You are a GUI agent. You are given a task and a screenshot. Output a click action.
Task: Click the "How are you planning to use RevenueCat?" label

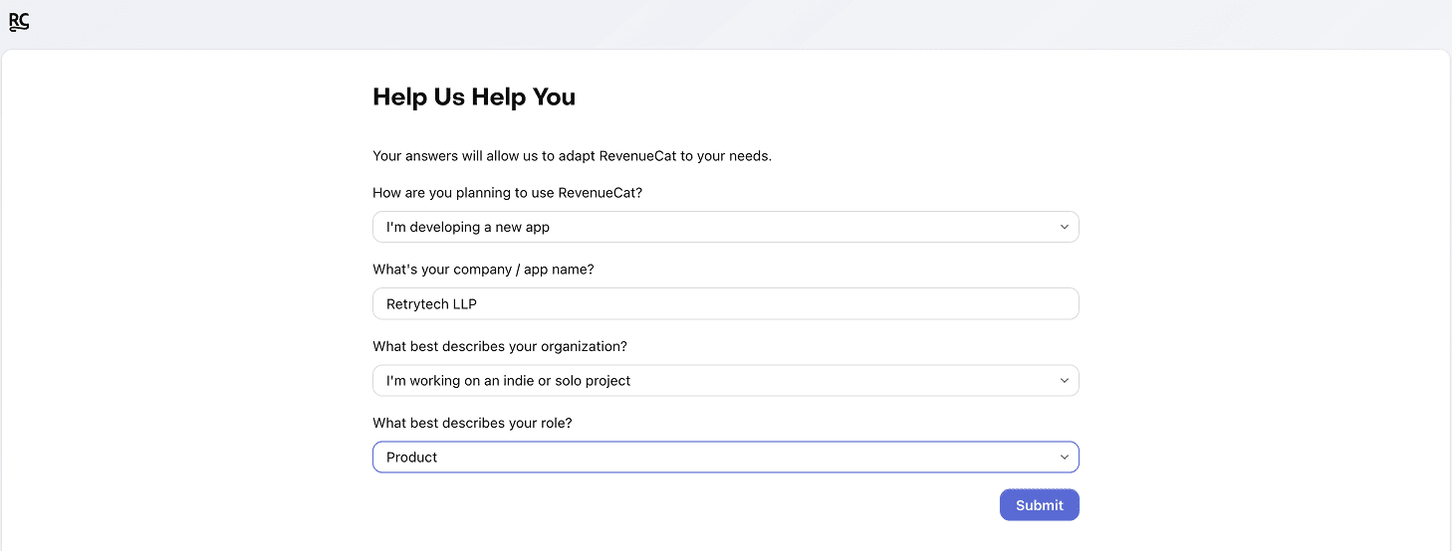(x=507, y=193)
